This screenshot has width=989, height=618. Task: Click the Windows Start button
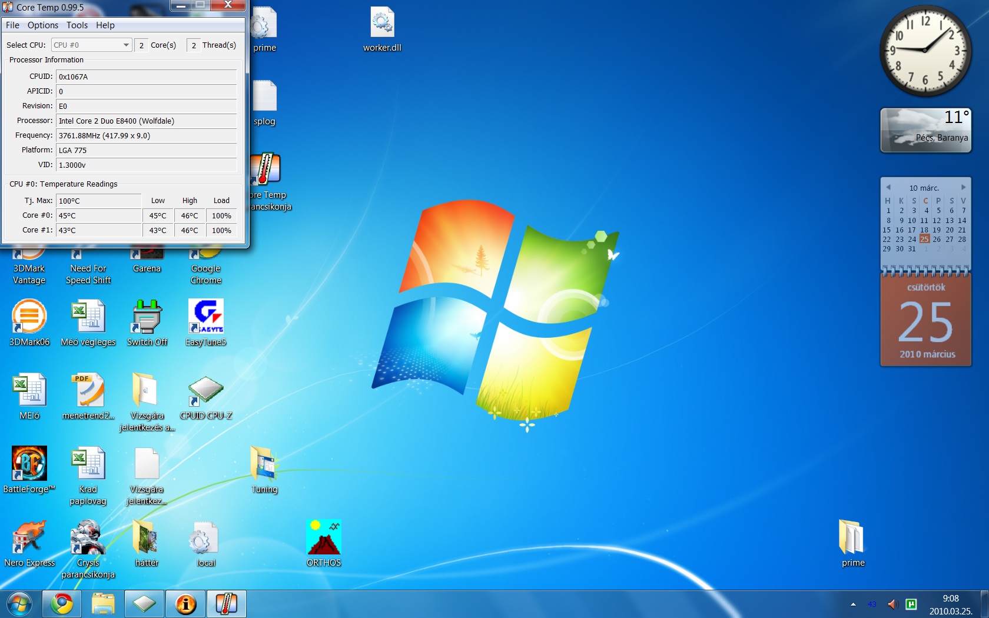pyautogui.click(x=19, y=604)
